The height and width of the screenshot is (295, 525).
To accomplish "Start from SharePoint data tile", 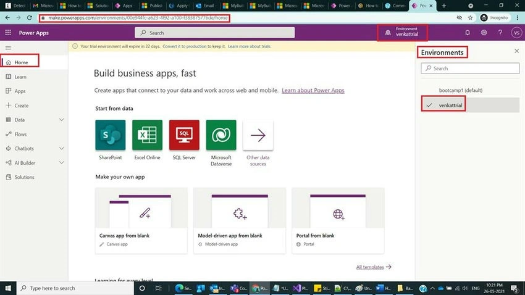I will tap(110, 135).
